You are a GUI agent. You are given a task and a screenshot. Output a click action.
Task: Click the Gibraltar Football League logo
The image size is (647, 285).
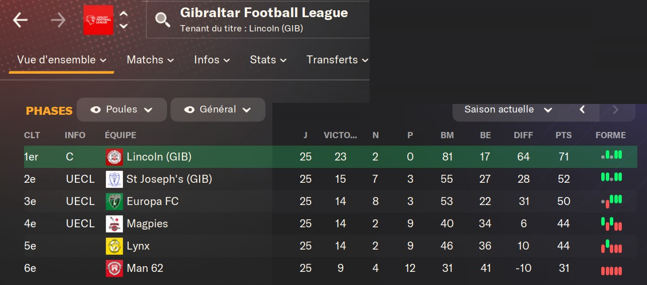coord(98,21)
